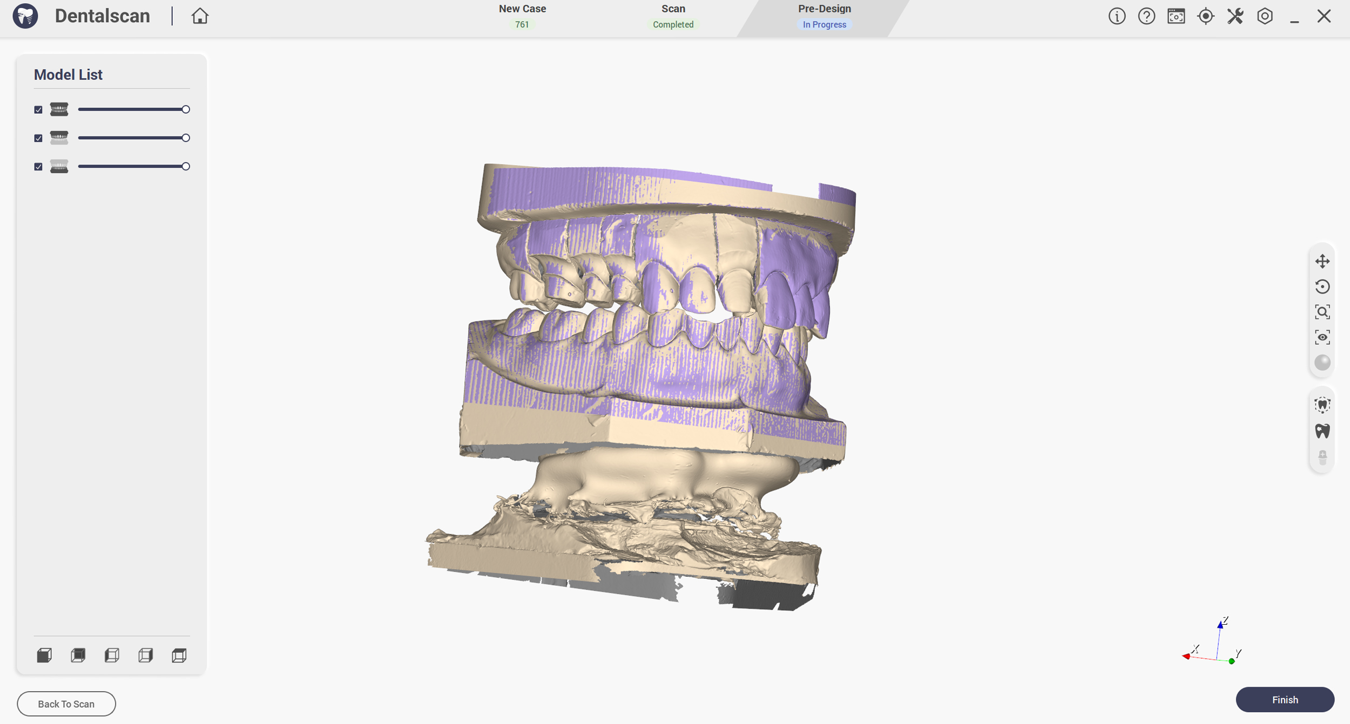Click the shading sphere render mode button
1350x724 pixels.
(1322, 363)
